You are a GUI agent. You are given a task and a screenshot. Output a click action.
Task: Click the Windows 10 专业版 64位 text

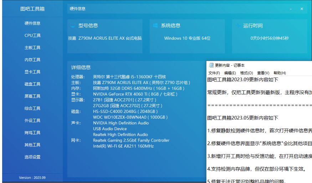[187, 38]
